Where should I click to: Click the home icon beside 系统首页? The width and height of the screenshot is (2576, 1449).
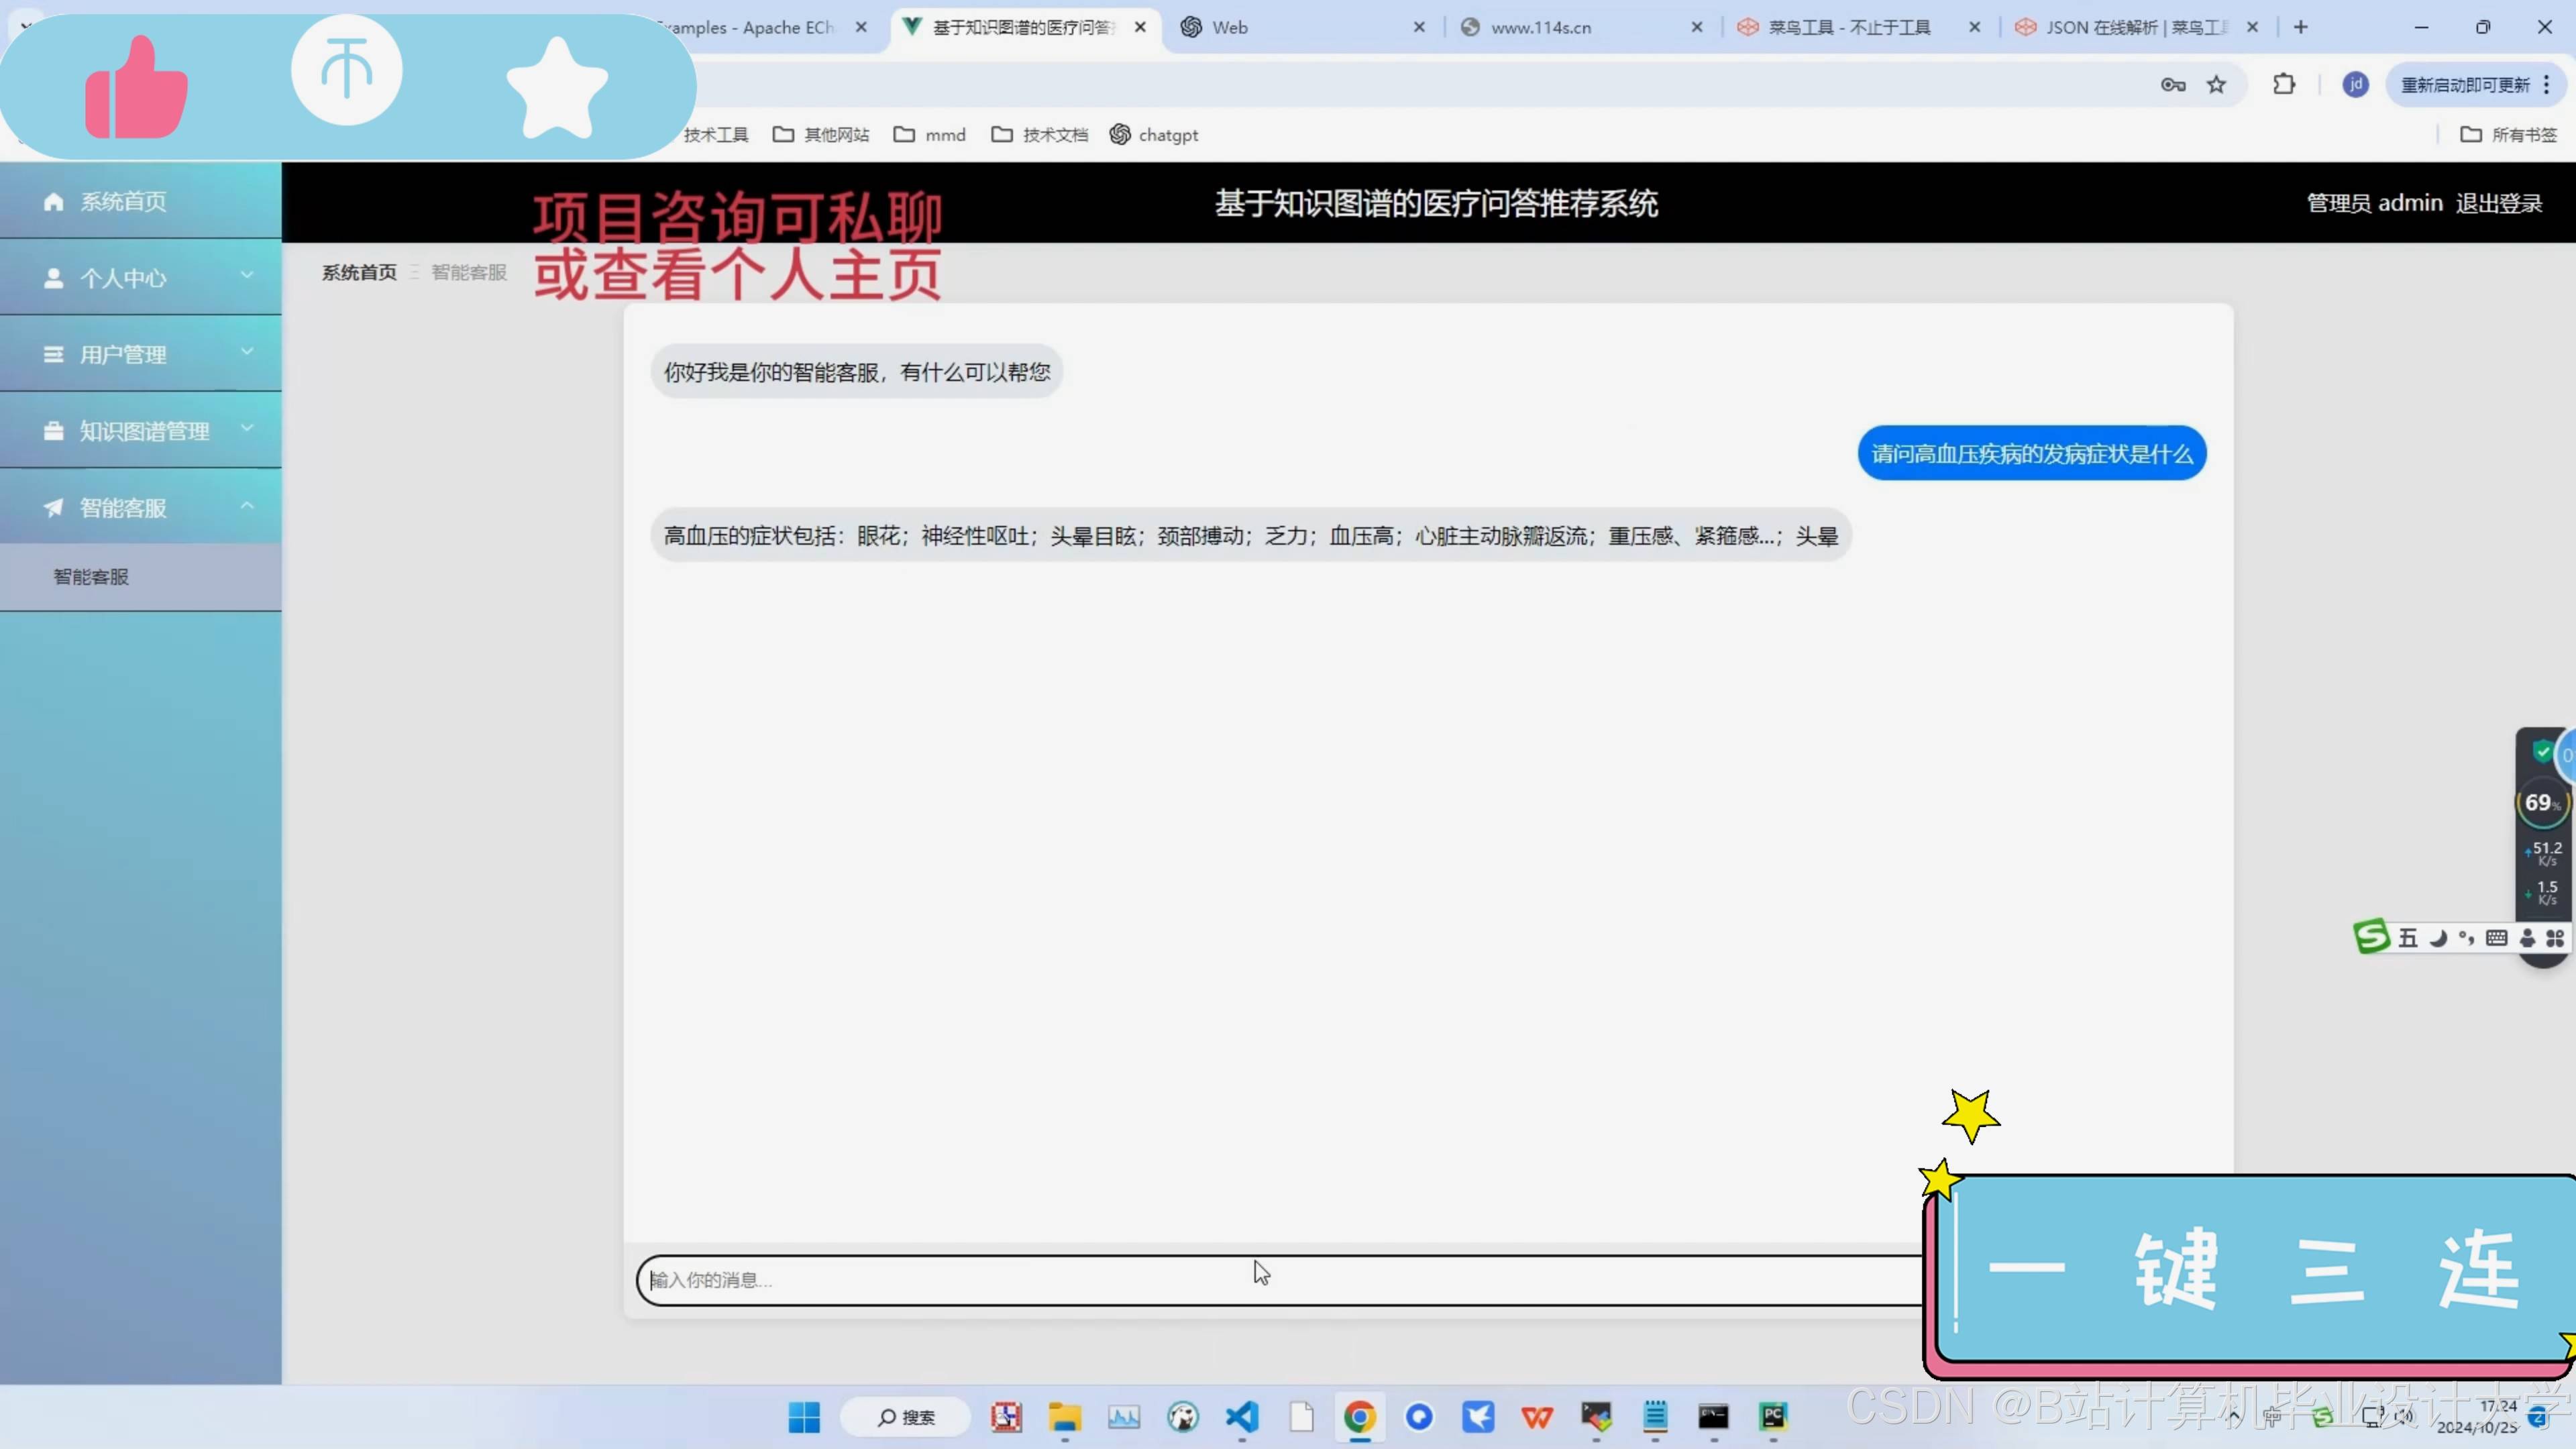tap(54, 202)
